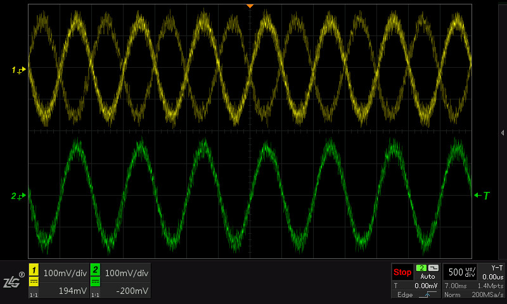Click the red Stop status button

[x=402, y=272]
